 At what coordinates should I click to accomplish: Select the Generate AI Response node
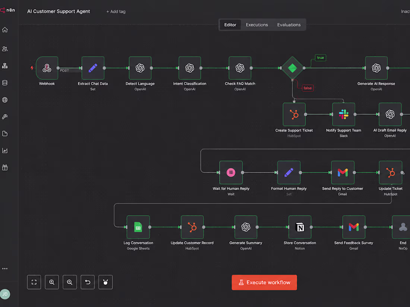click(x=376, y=68)
